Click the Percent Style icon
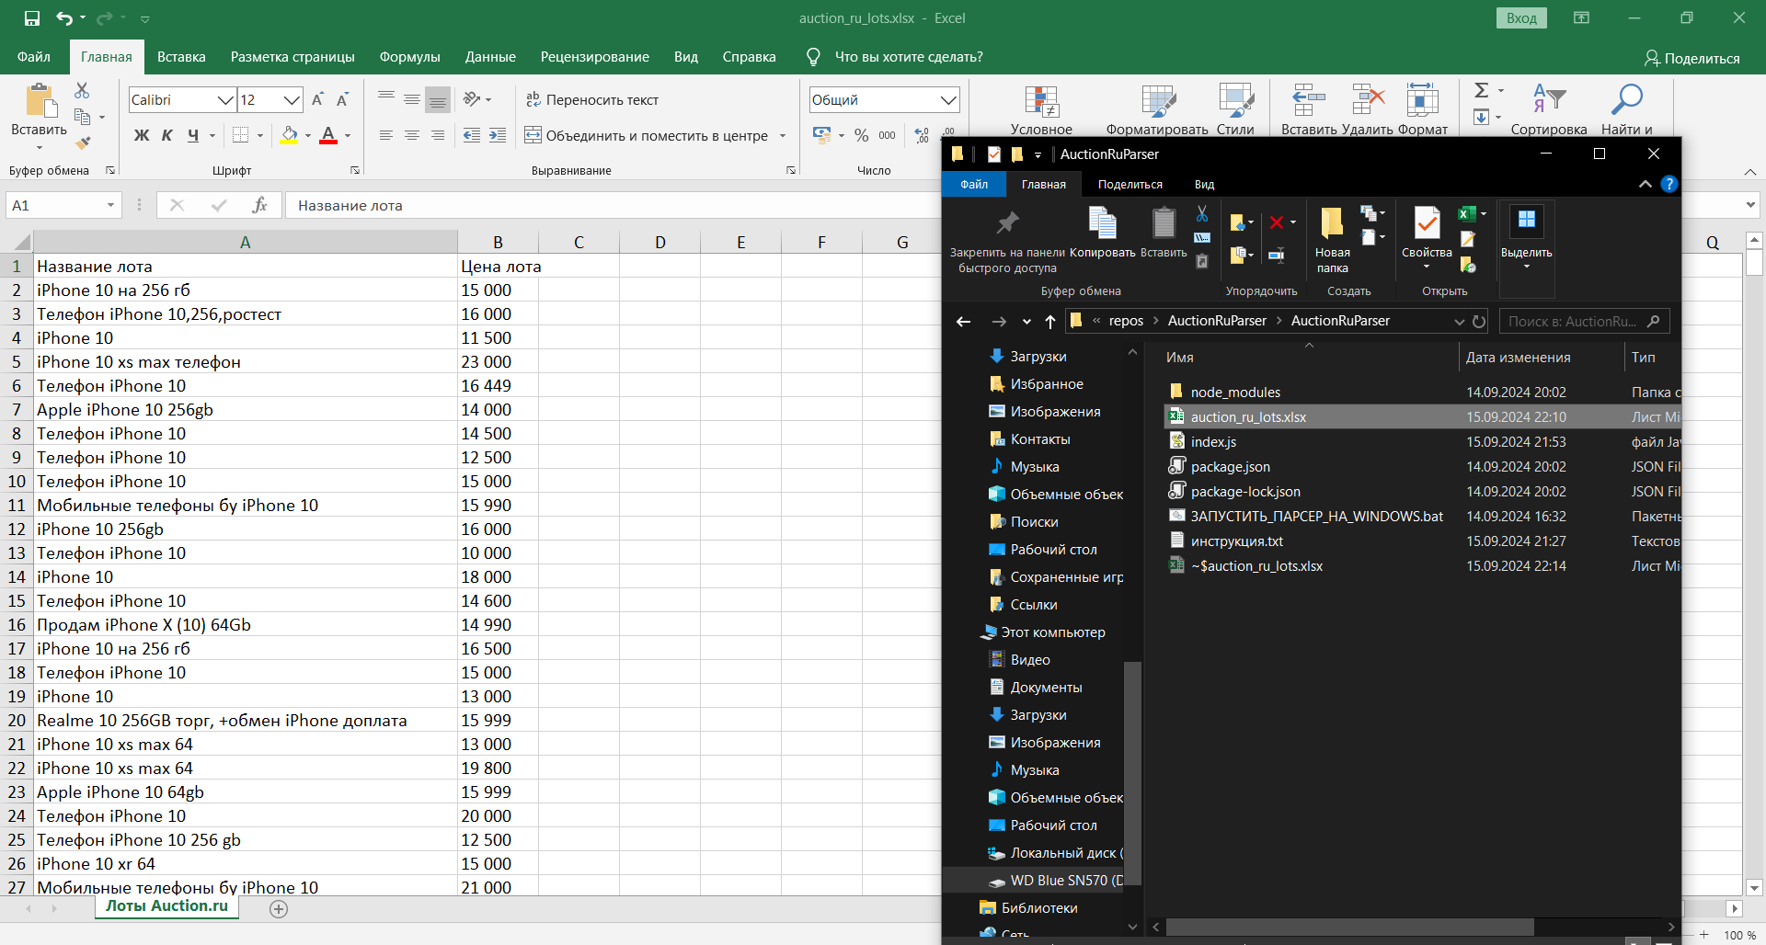This screenshot has width=1766, height=945. point(861,135)
